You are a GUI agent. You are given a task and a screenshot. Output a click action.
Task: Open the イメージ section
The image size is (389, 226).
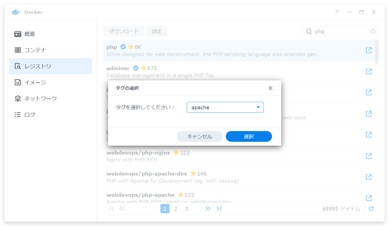51,82
